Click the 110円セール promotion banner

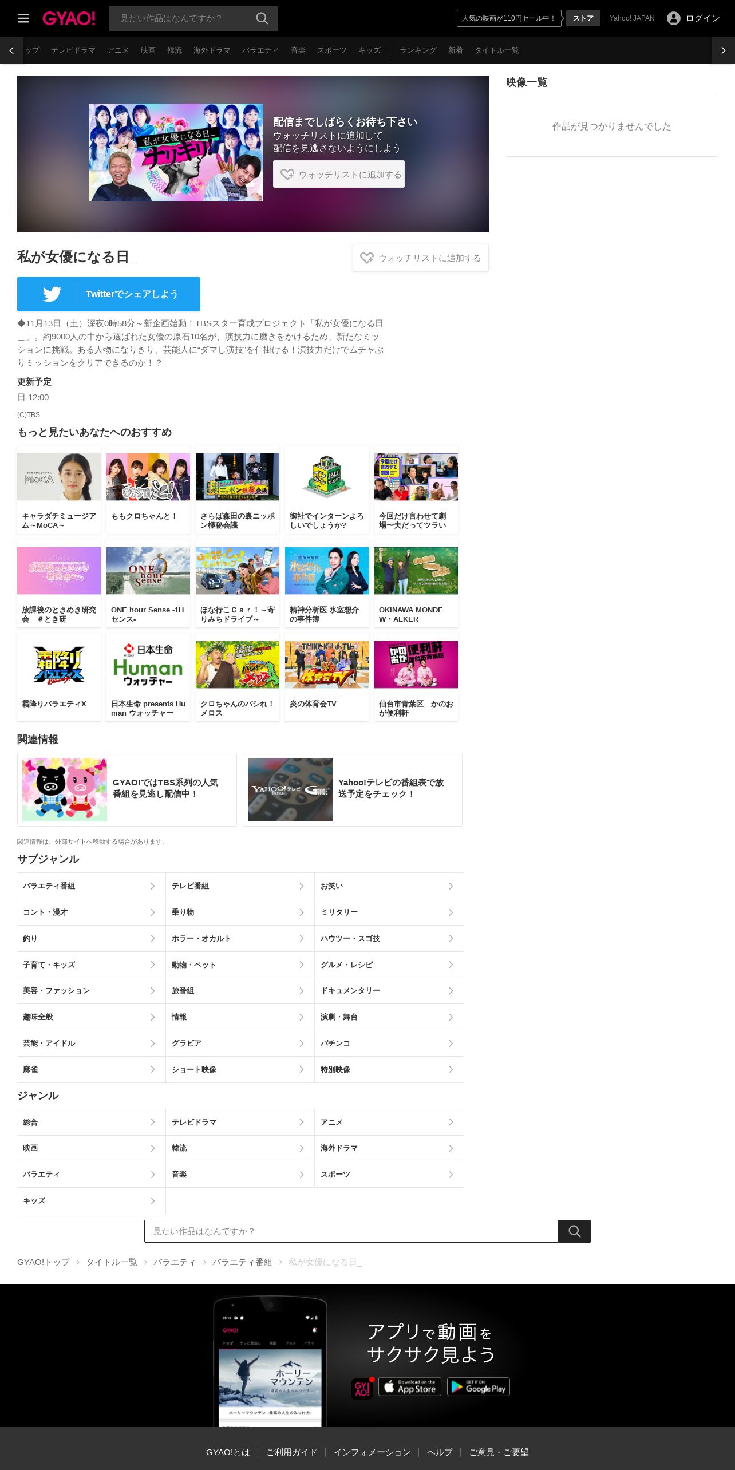click(x=509, y=18)
